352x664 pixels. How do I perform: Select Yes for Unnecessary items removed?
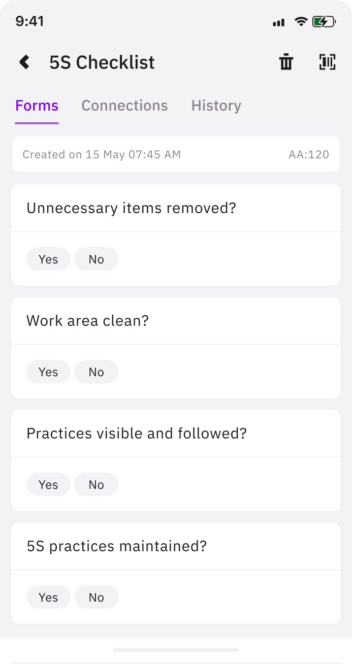(48, 259)
